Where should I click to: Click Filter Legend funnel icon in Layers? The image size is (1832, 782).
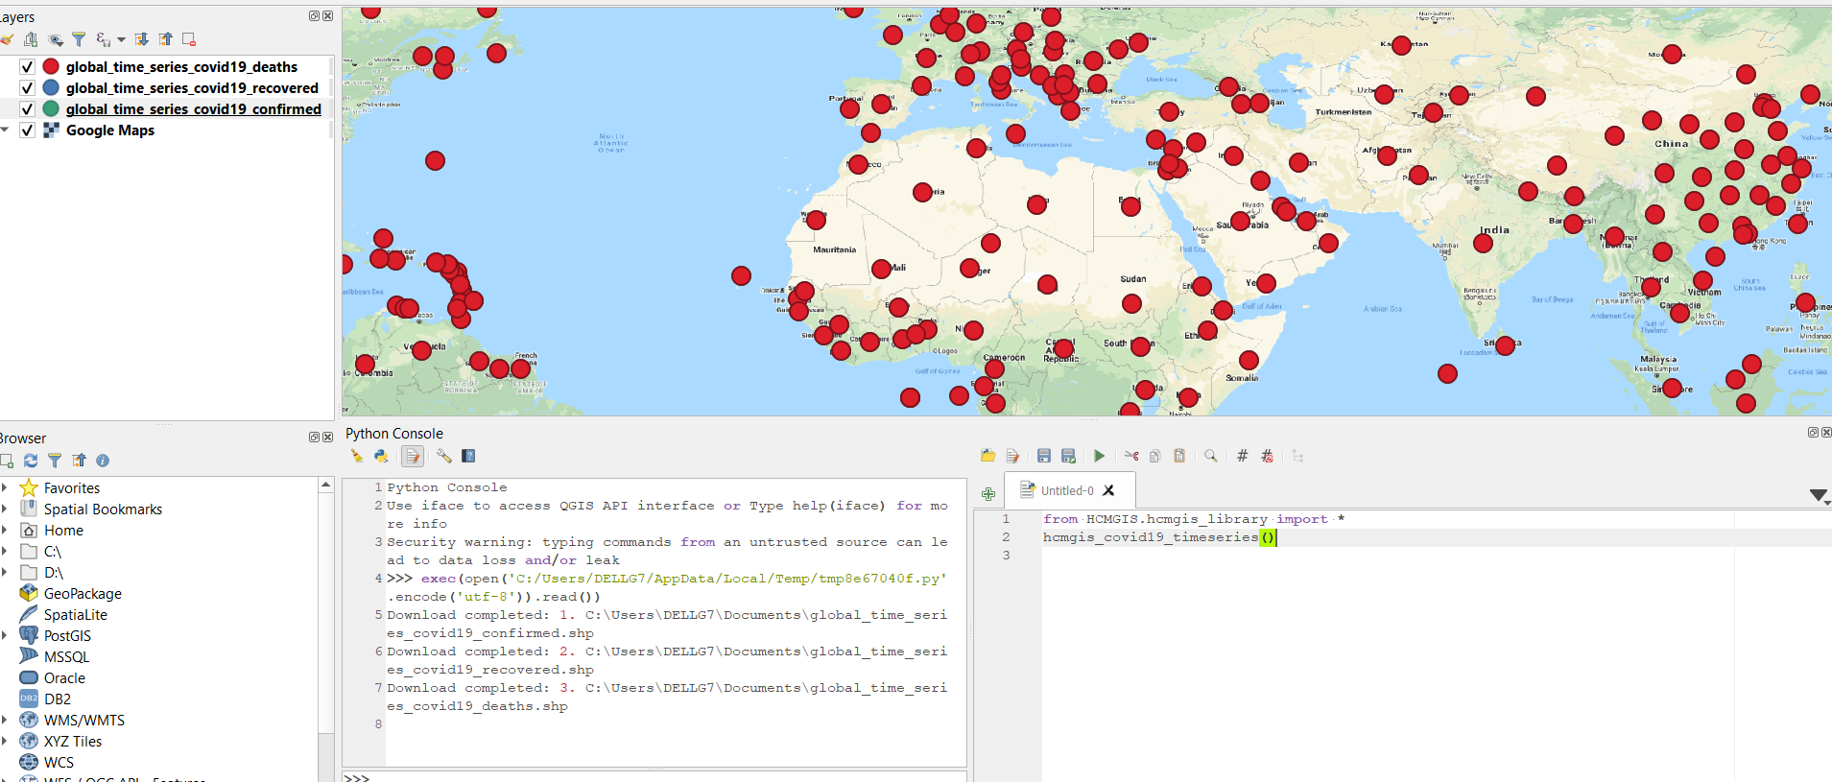79,39
